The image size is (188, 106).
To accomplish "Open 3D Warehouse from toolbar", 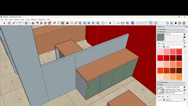I will [85, 23].
